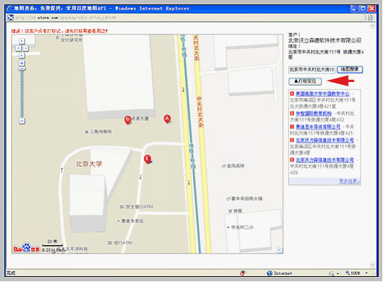Toggle the overview map arrow in map corner
Viewport: 383px width, 282px height.
[280, 251]
